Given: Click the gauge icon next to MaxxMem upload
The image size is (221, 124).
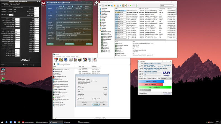Looking at the screenshot, I should [x=170, y=79].
